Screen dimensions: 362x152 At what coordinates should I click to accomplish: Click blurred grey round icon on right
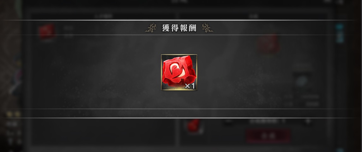pyautogui.click(x=302, y=81)
